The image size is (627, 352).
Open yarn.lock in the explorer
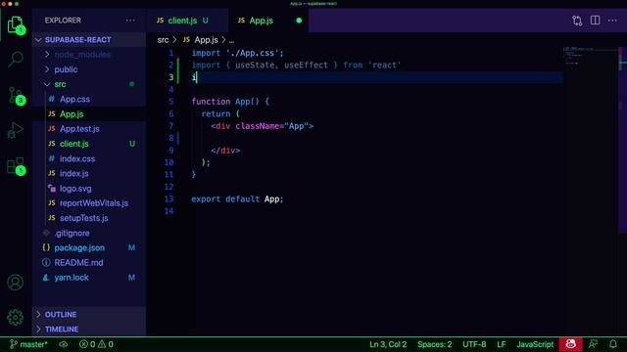pyautogui.click(x=89, y=278)
